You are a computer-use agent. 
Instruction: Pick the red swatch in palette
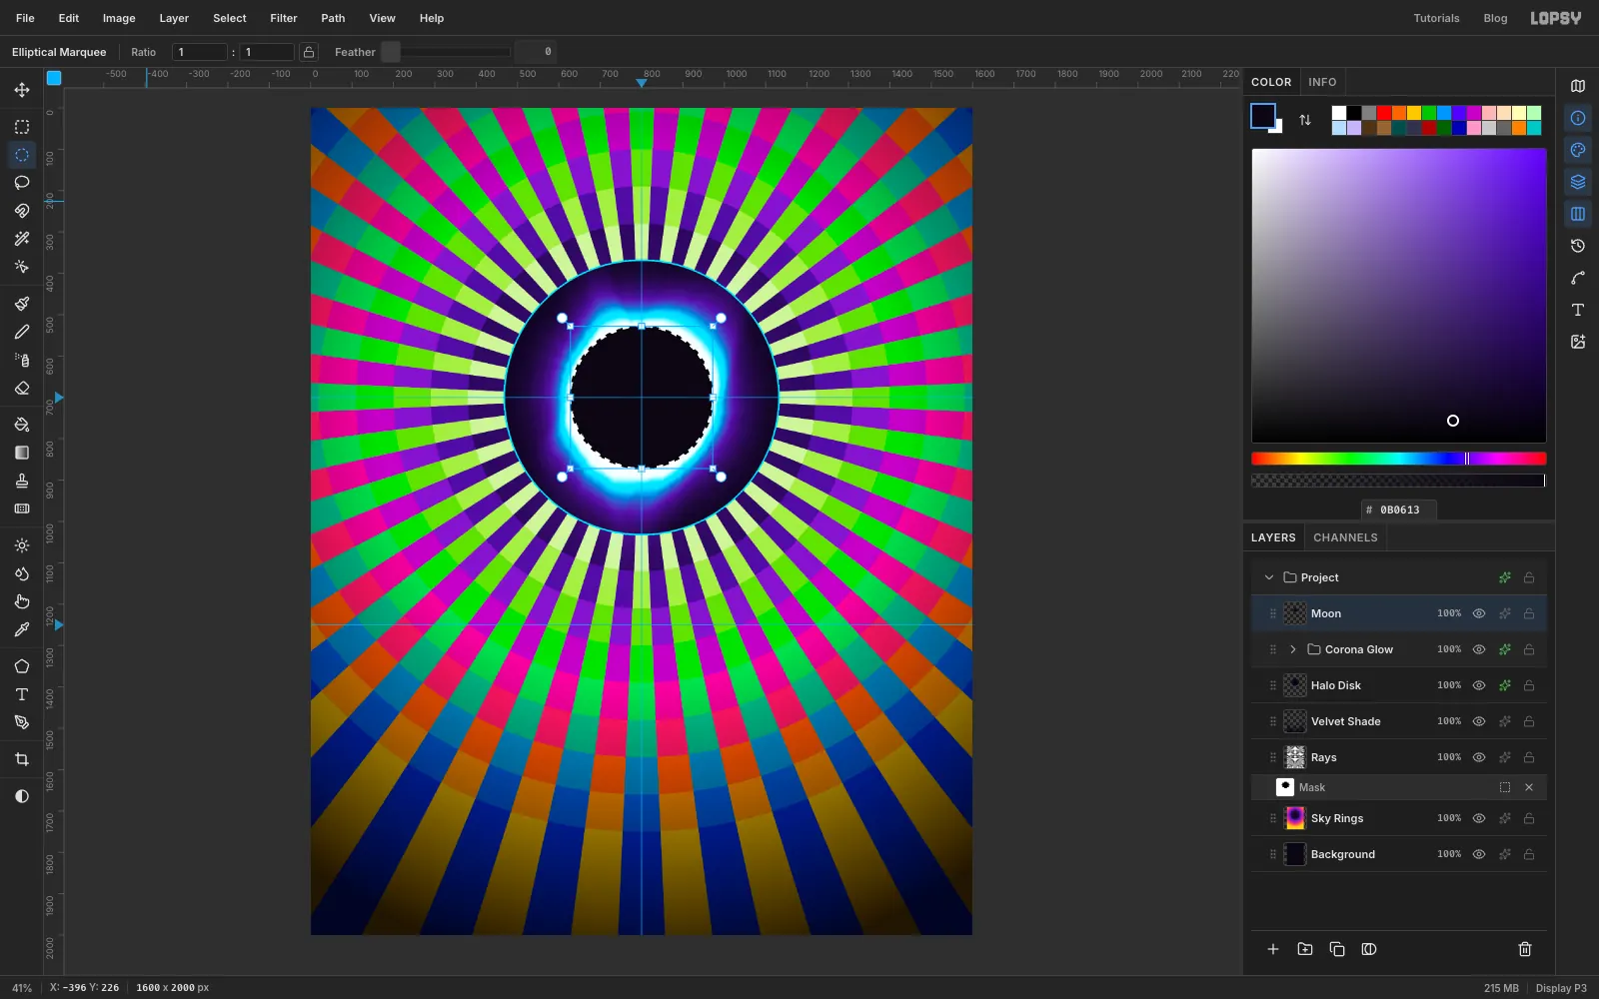pos(1384,113)
